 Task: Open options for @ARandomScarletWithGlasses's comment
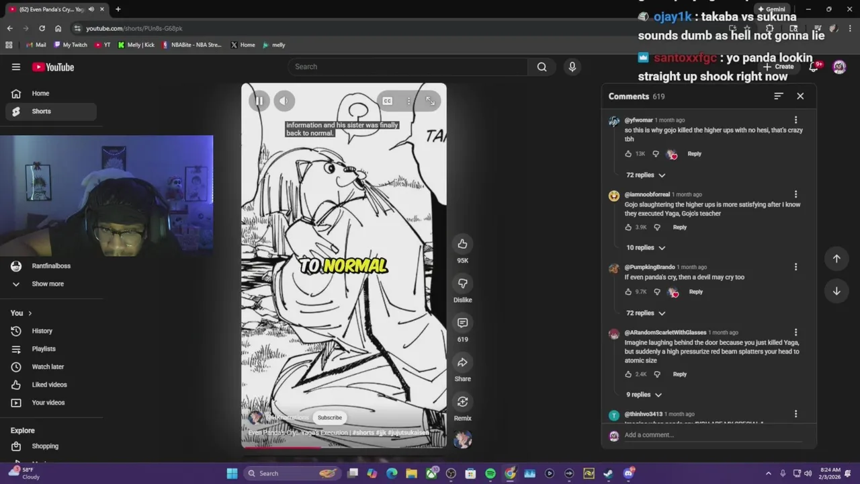click(x=795, y=332)
